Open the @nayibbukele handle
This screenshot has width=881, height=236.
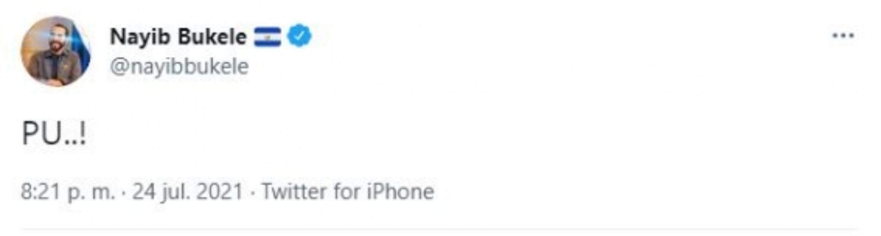coord(179,67)
